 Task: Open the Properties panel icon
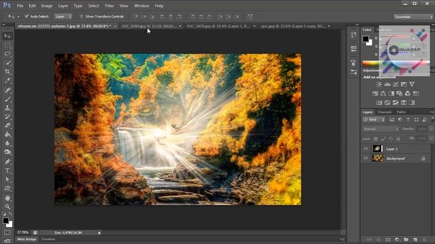353,48
